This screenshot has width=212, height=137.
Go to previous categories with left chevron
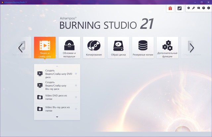(x=21, y=48)
